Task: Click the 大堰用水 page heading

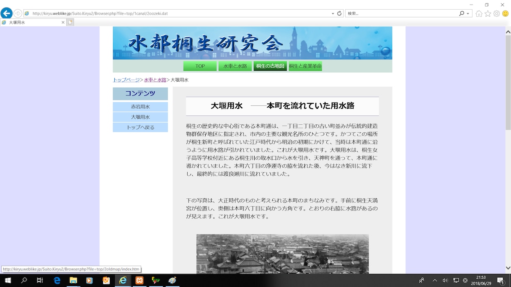Action: point(282,106)
